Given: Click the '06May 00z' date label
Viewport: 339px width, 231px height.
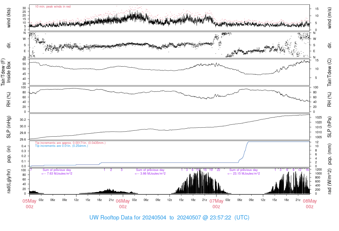Looking at the screenshot, I should coord(123,204).
